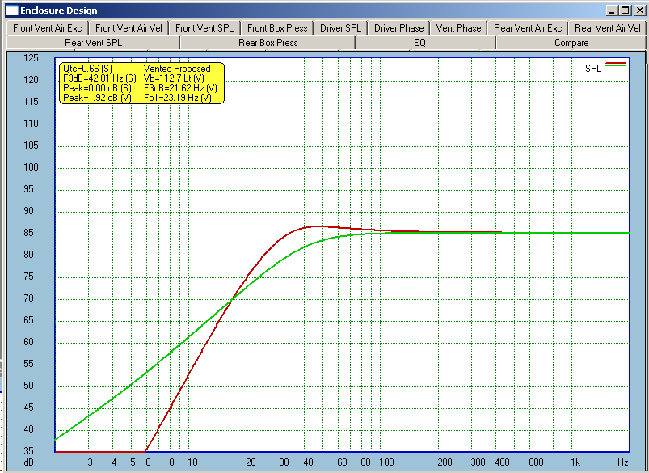Image resolution: width=649 pixels, height=473 pixels.
Task: Select the Front Vent SPL tab
Action: pyautogui.click(x=204, y=28)
